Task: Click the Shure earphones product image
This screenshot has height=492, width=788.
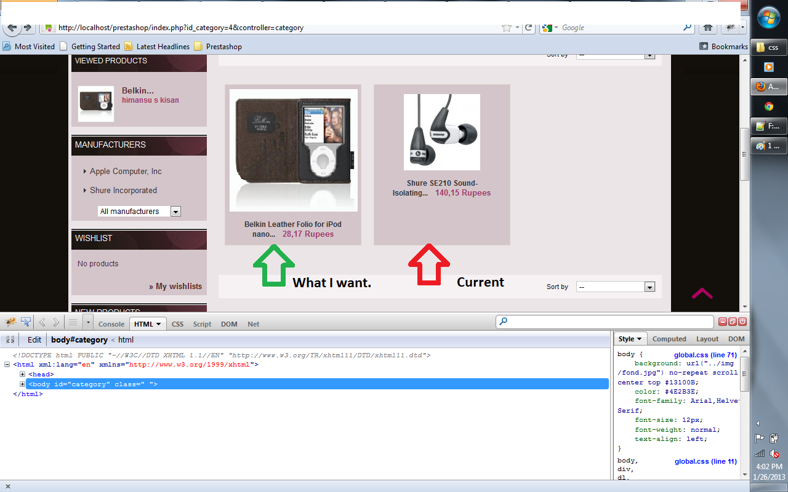Action: point(442,132)
